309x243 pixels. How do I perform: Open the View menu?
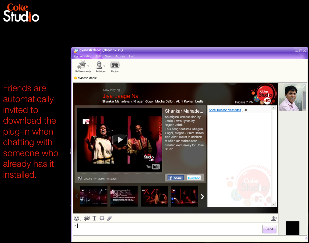[108, 56]
